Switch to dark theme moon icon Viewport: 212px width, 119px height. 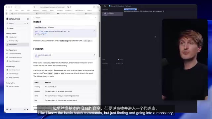pos(27,109)
